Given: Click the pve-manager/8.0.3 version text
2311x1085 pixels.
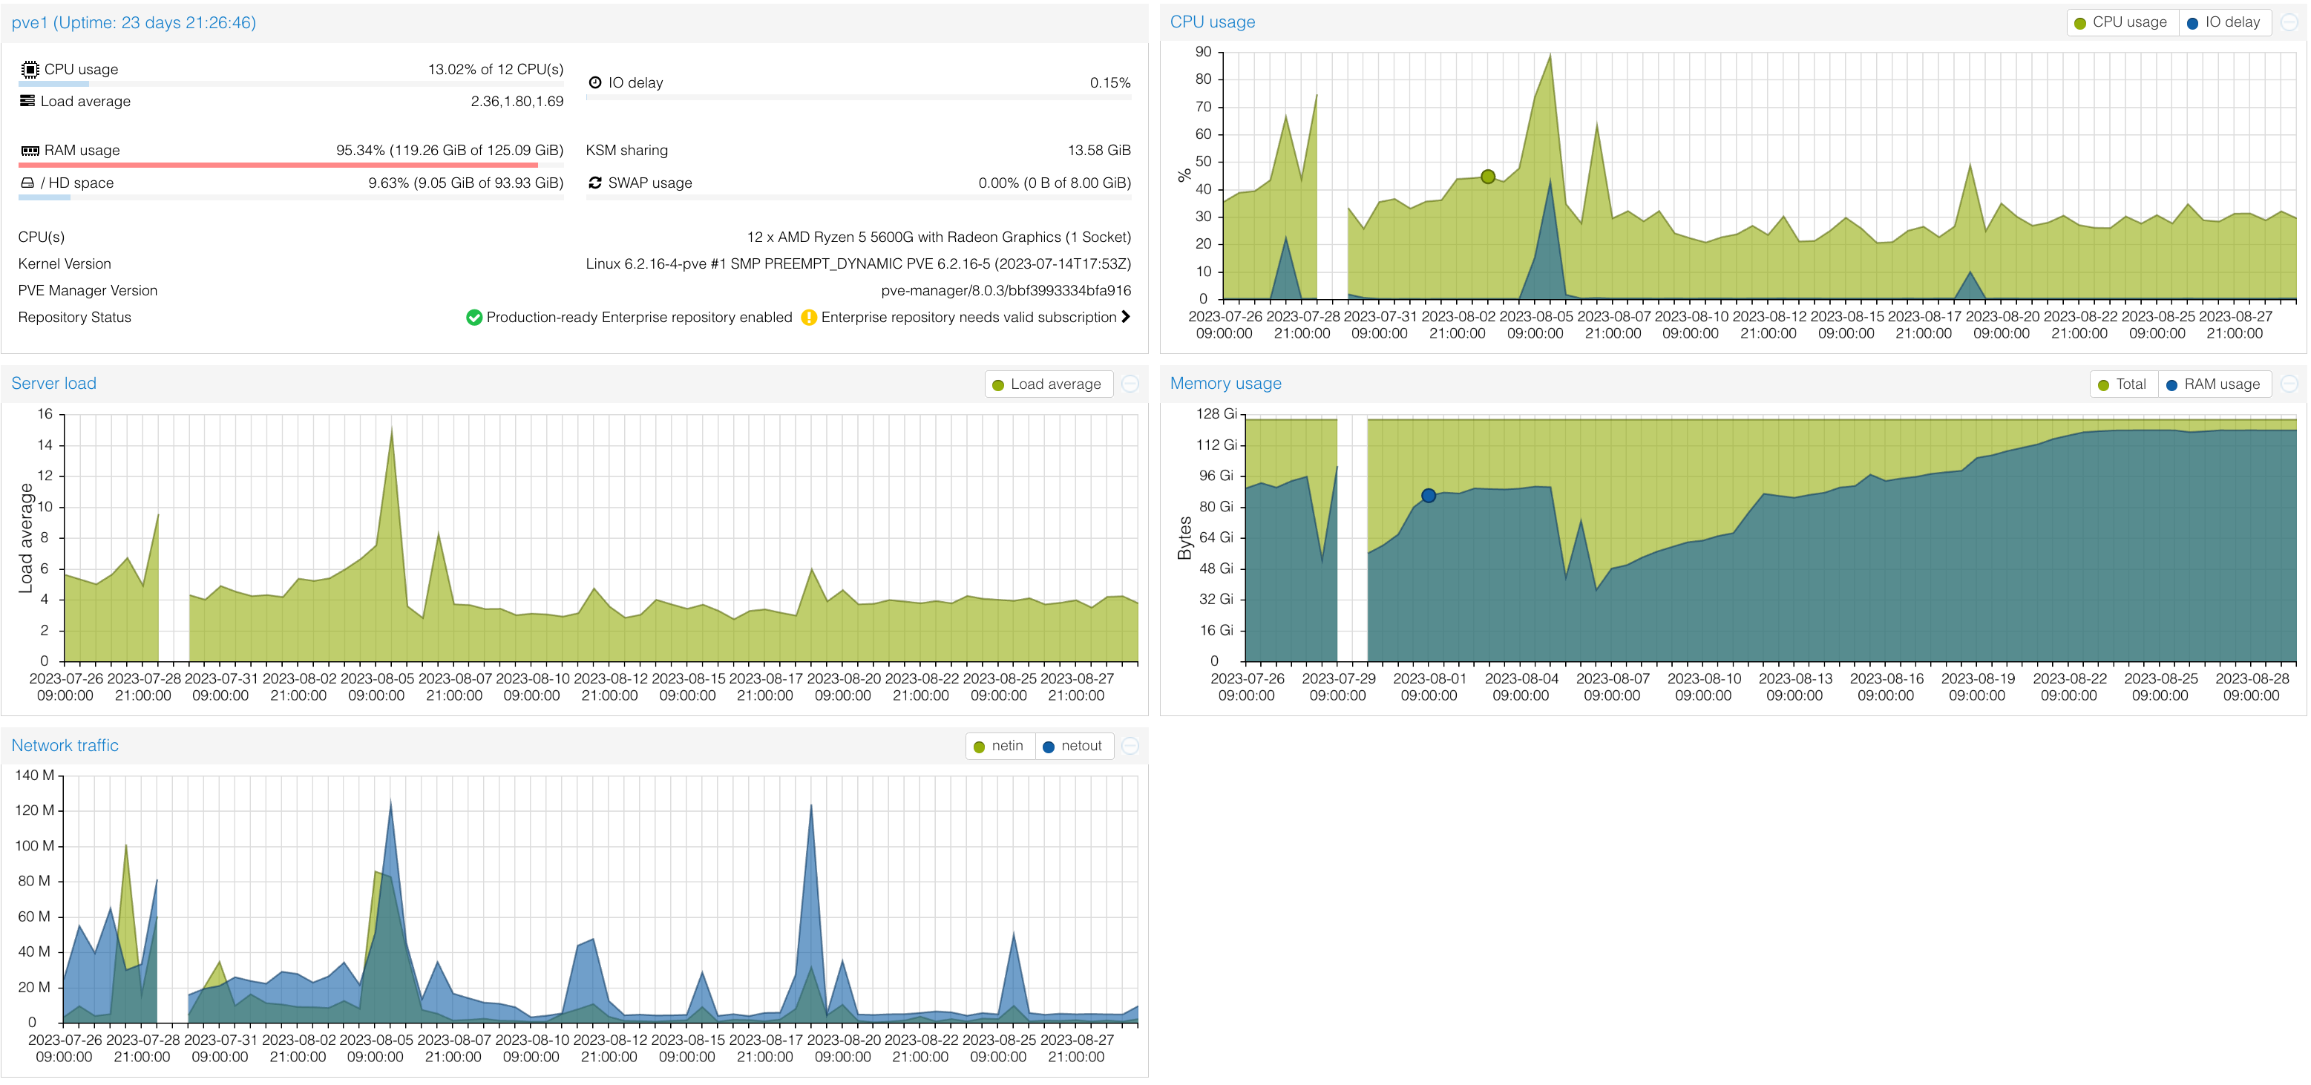Looking at the screenshot, I should tap(1006, 291).
